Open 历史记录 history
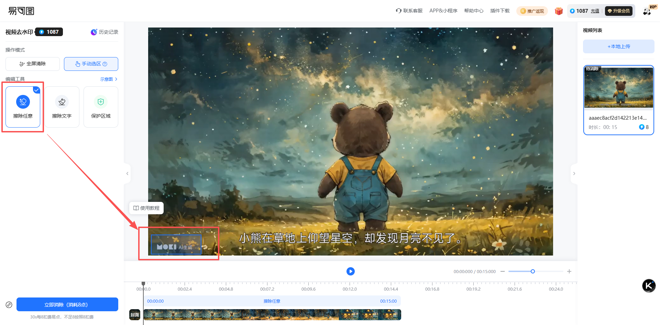This screenshot has width=660, height=325. pyautogui.click(x=104, y=32)
